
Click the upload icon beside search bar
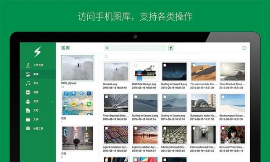point(171,48)
